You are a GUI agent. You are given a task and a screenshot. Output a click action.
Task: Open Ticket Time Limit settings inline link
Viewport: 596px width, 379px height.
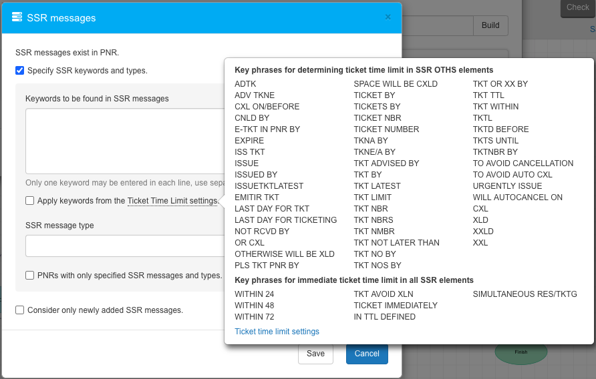click(x=172, y=201)
